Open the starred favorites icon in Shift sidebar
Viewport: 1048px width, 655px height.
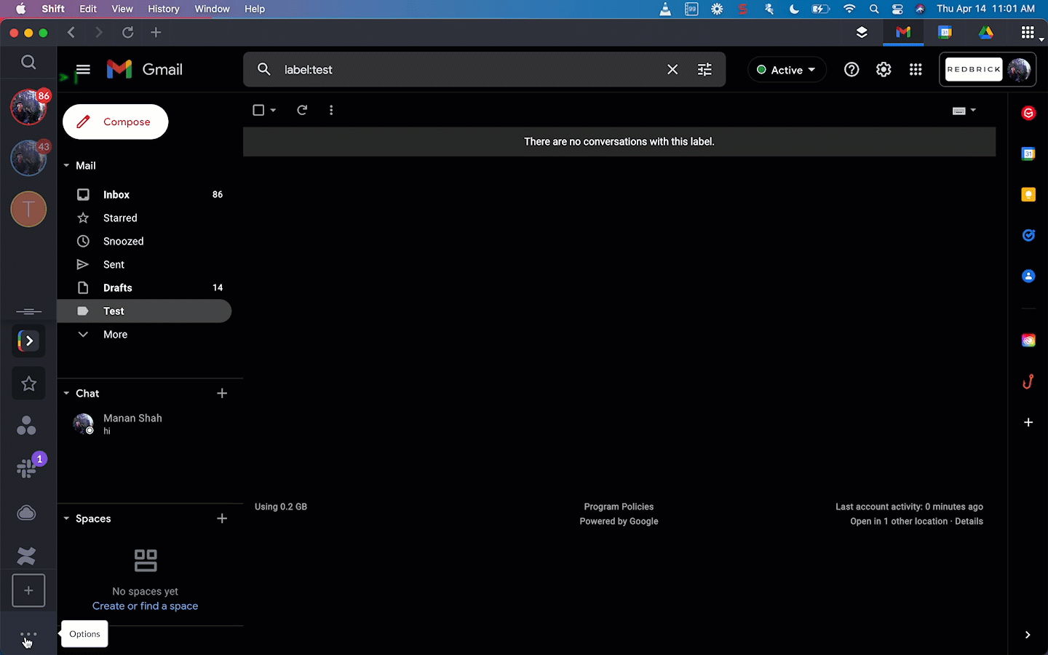tap(28, 384)
